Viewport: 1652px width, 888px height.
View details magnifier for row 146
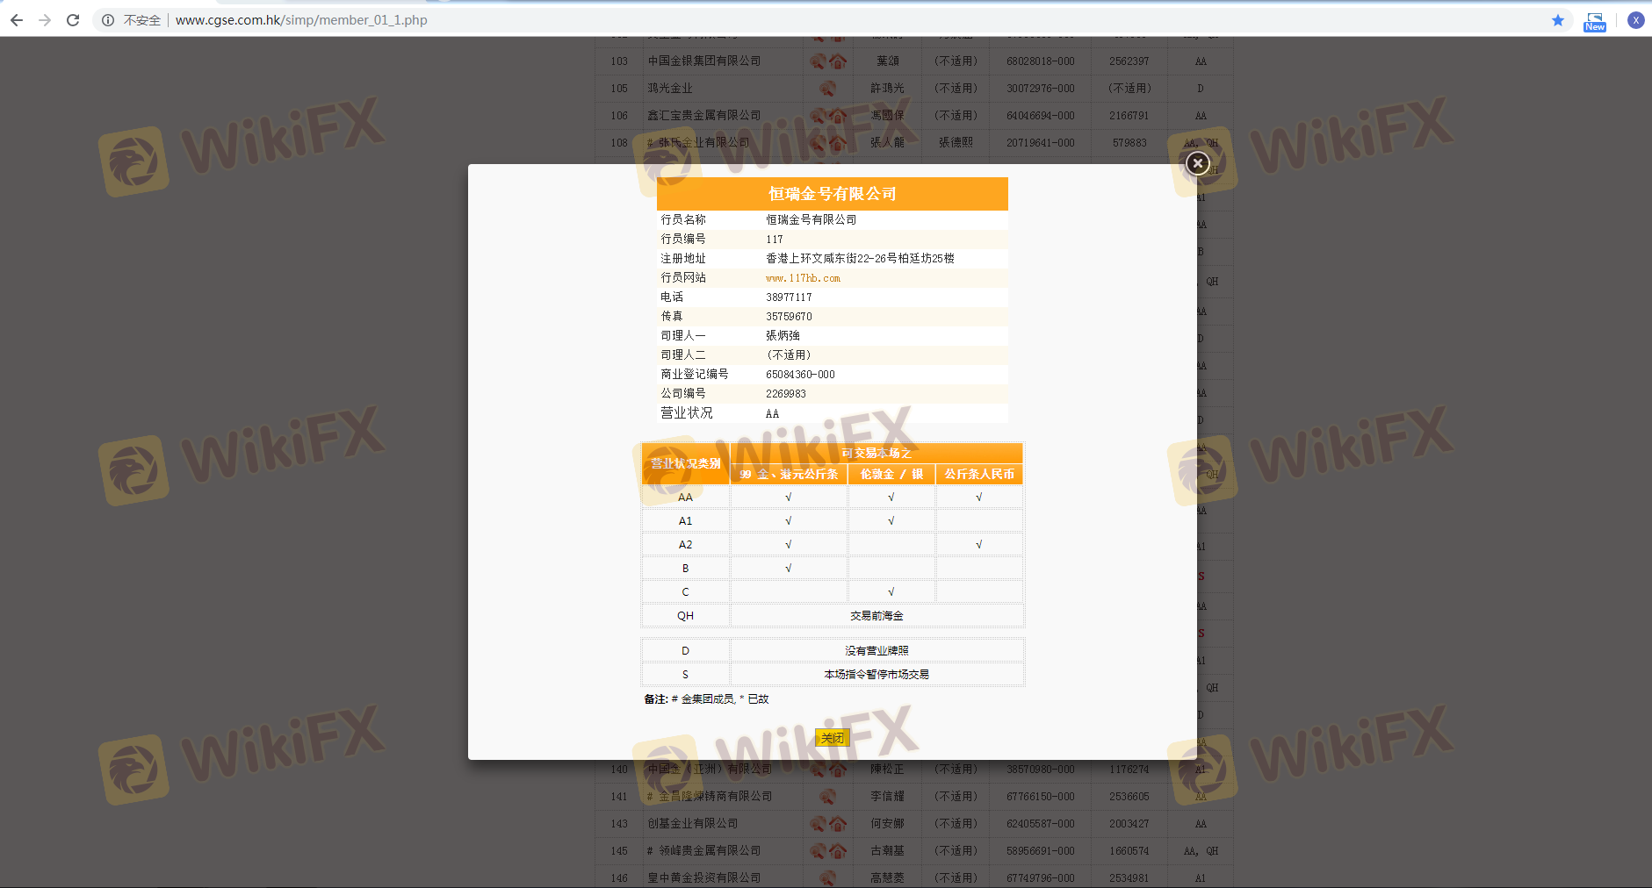point(827,878)
